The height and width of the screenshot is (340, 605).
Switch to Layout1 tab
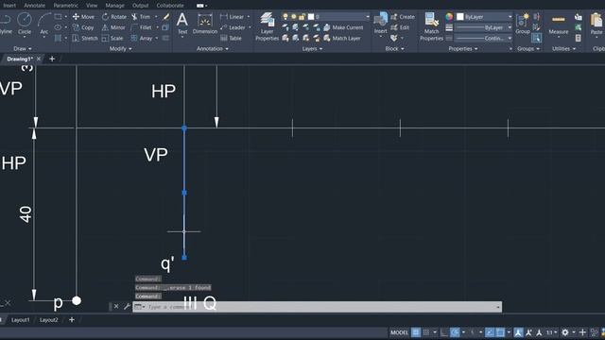[20, 320]
